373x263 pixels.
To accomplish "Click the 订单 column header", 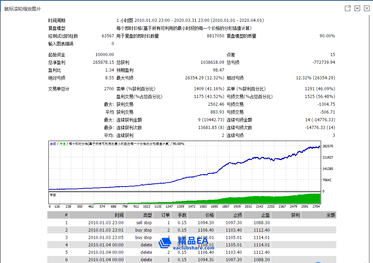I will tap(165, 215).
